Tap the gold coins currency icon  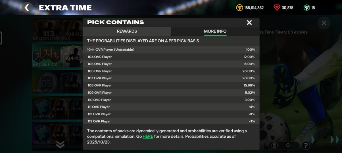pos(239,8)
